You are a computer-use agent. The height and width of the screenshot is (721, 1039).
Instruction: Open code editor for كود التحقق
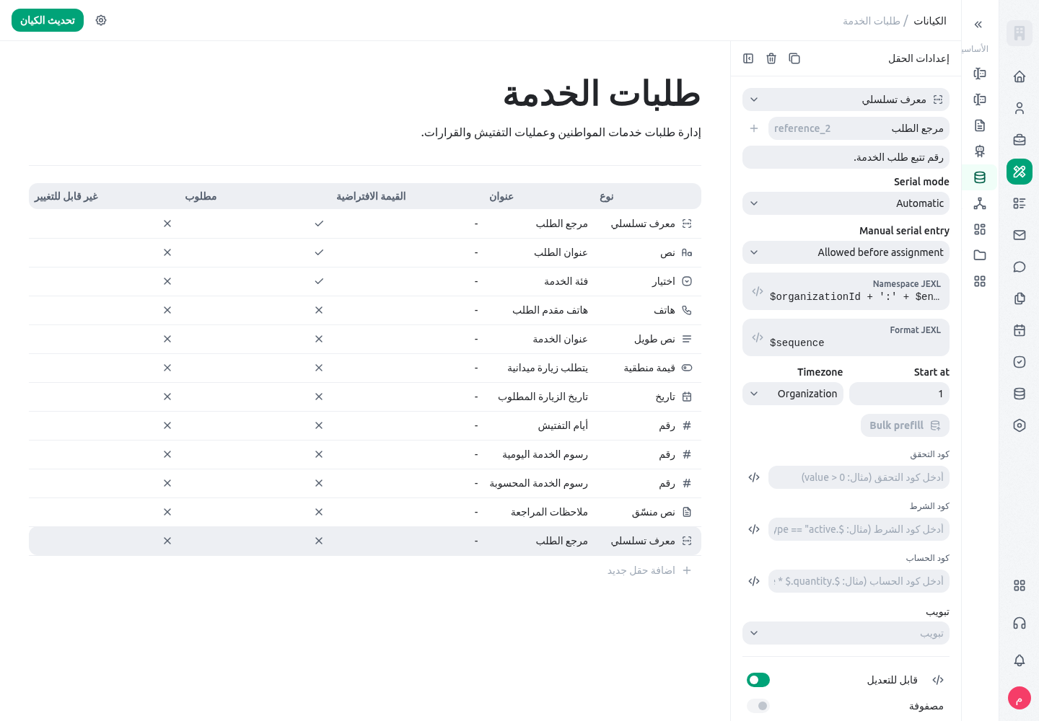click(754, 477)
